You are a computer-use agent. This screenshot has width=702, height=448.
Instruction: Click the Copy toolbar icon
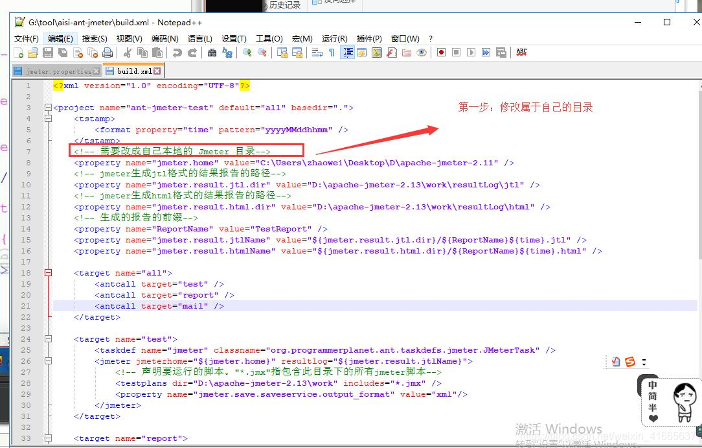point(142,53)
